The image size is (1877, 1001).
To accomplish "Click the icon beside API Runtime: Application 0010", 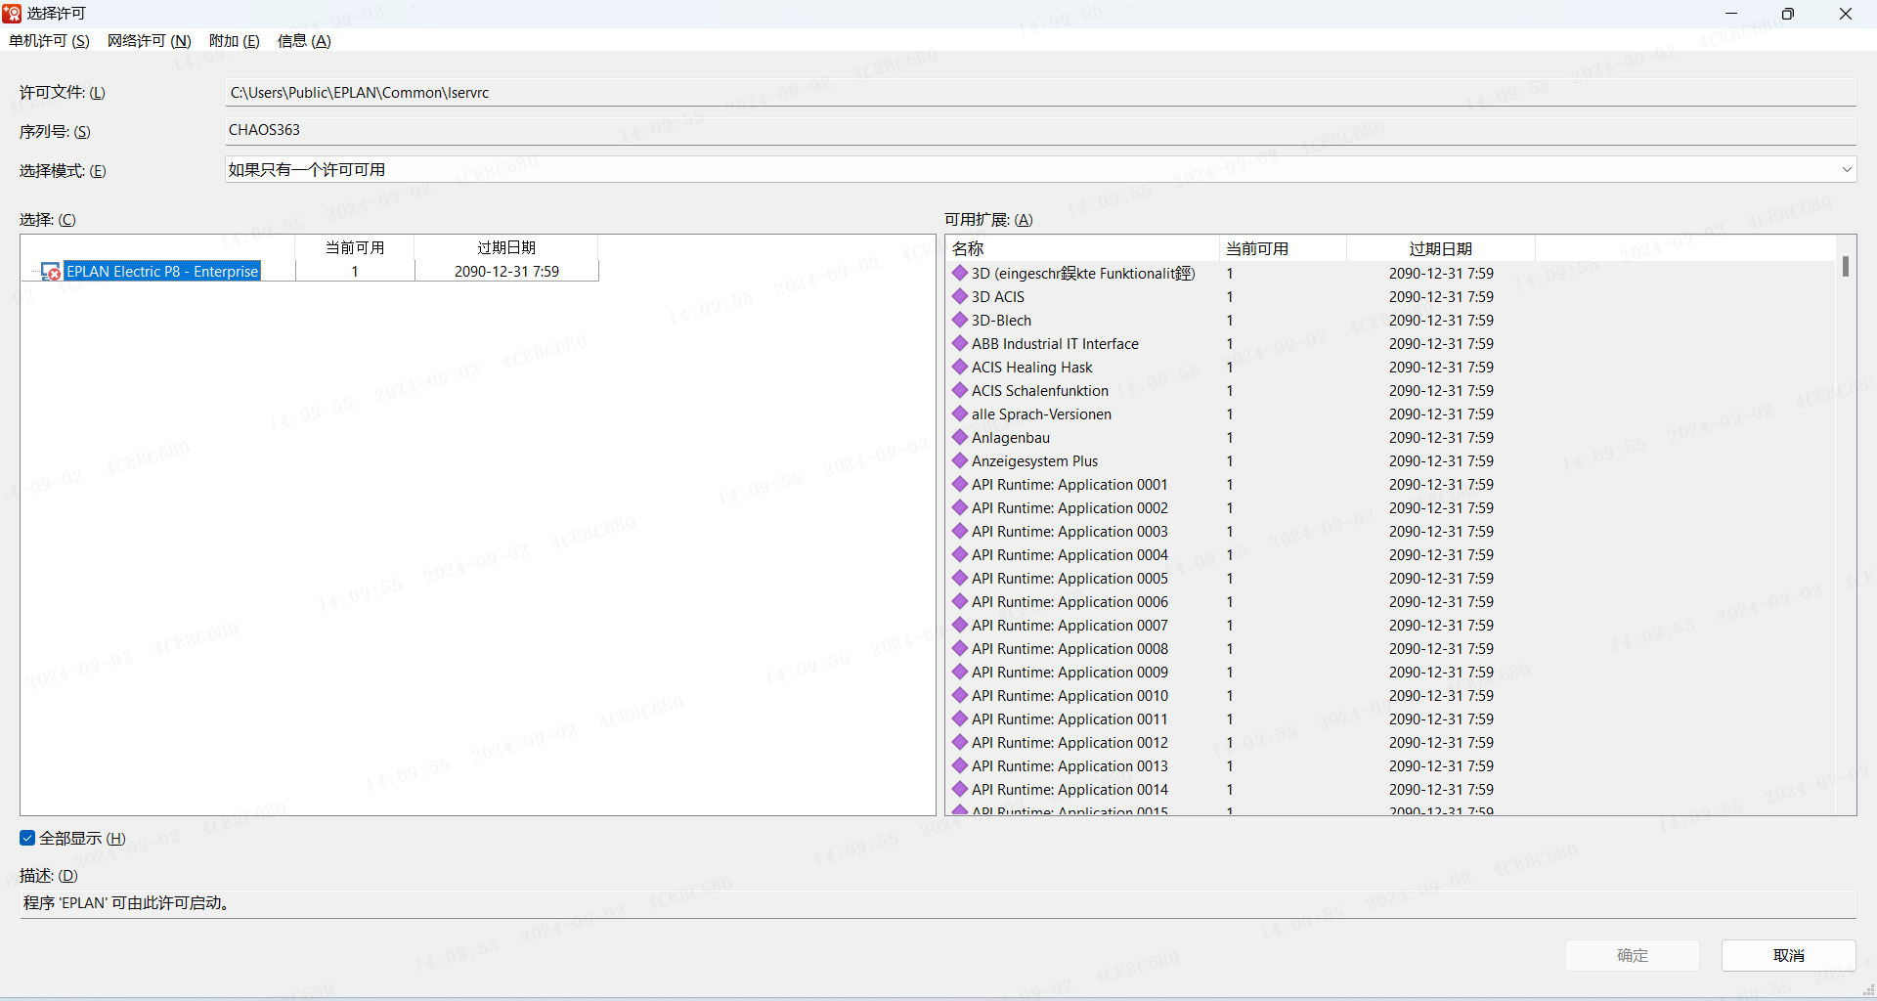I will [x=960, y=695].
